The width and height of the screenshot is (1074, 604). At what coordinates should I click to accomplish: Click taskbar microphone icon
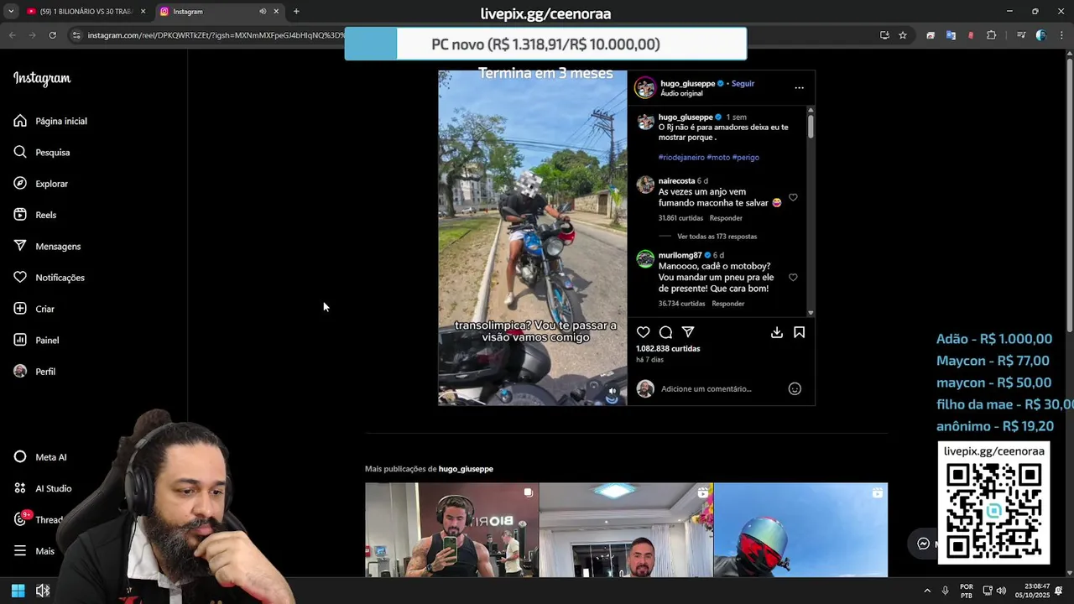tap(946, 591)
